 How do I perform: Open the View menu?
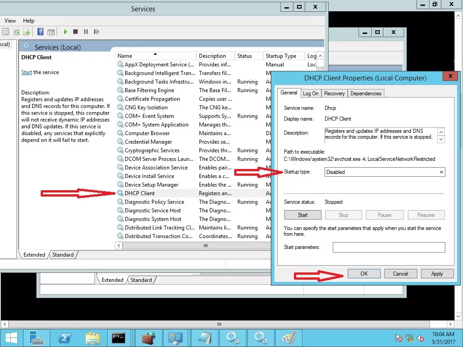point(10,21)
